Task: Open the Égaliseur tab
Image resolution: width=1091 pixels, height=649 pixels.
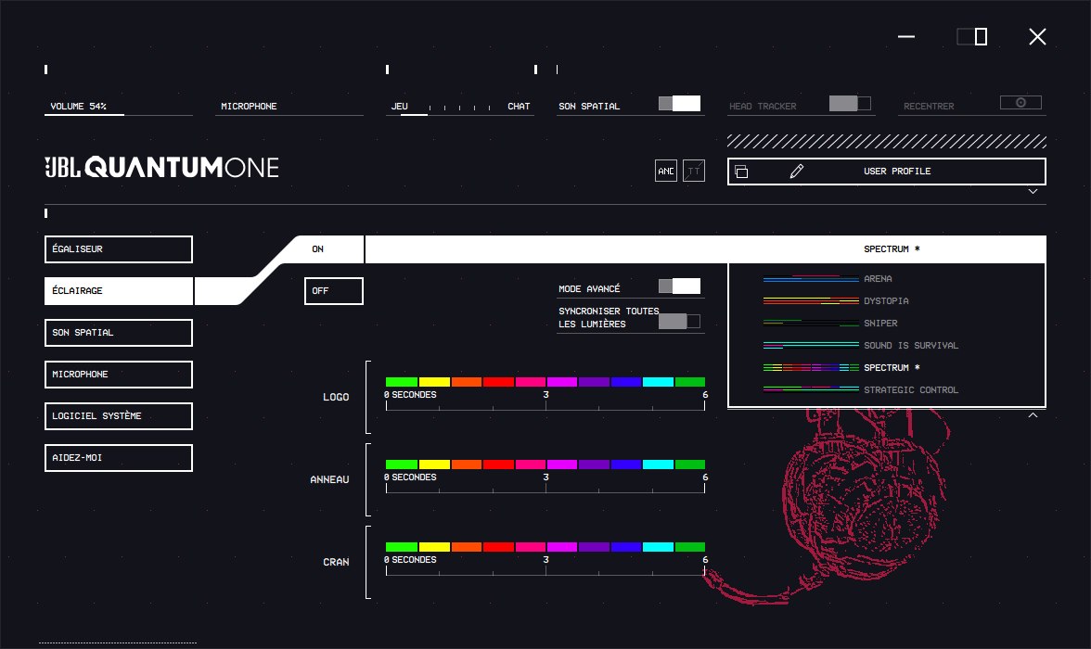Action: point(119,249)
